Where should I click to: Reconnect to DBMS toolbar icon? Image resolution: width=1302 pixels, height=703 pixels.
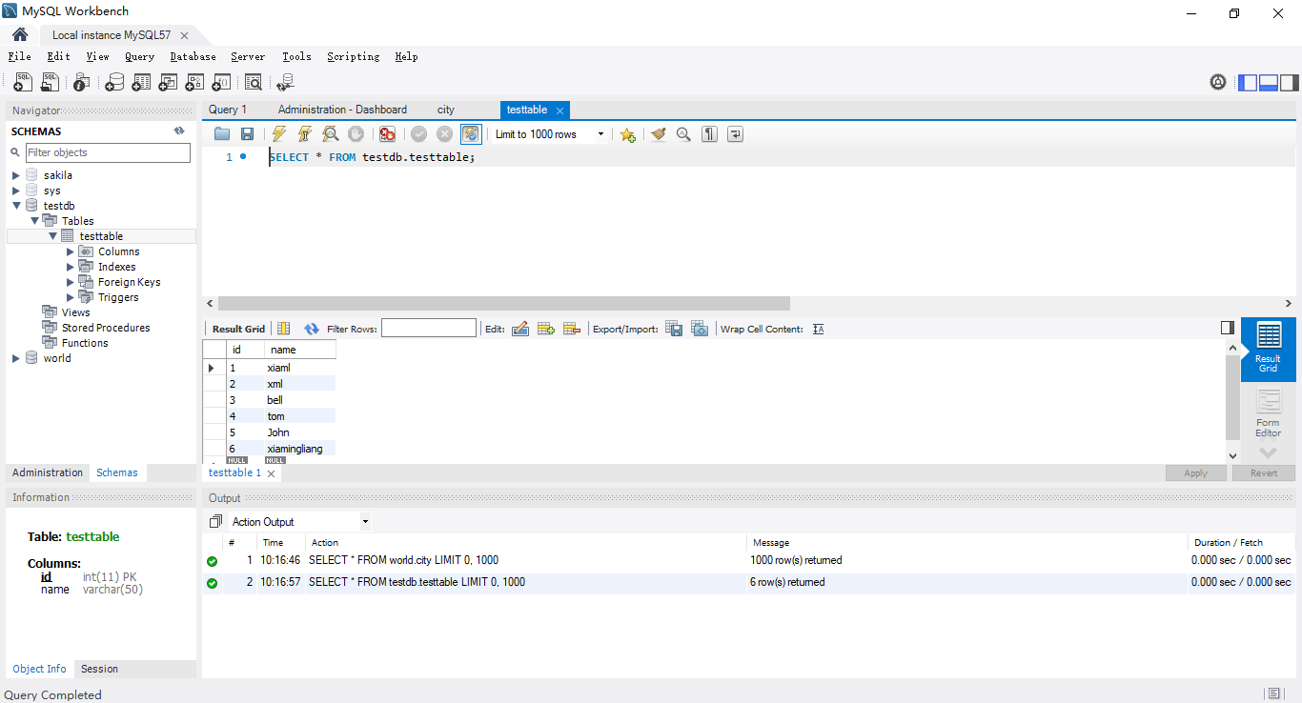[284, 83]
